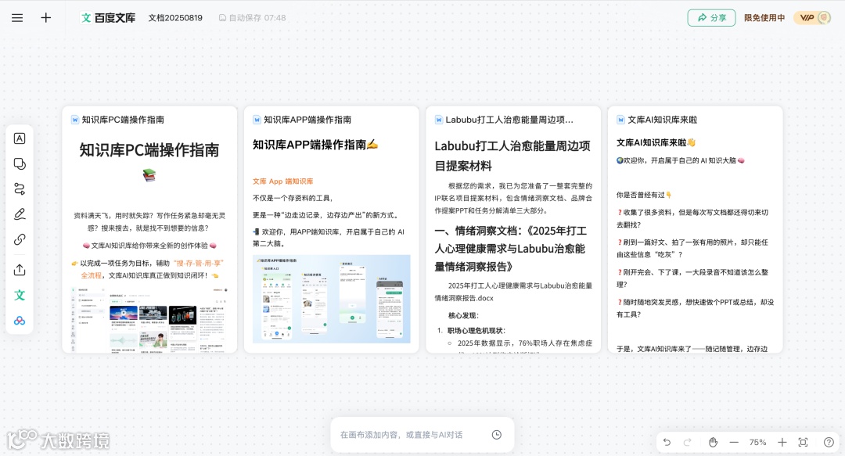Screen dimensions: 845x456
Task: Focus the 在画布添加内容 AI input field
Action: coord(401,434)
